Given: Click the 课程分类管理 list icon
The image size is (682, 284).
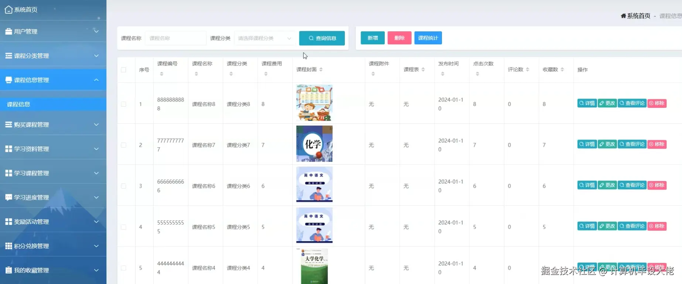Looking at the screenshot, I should coord(8,56).
